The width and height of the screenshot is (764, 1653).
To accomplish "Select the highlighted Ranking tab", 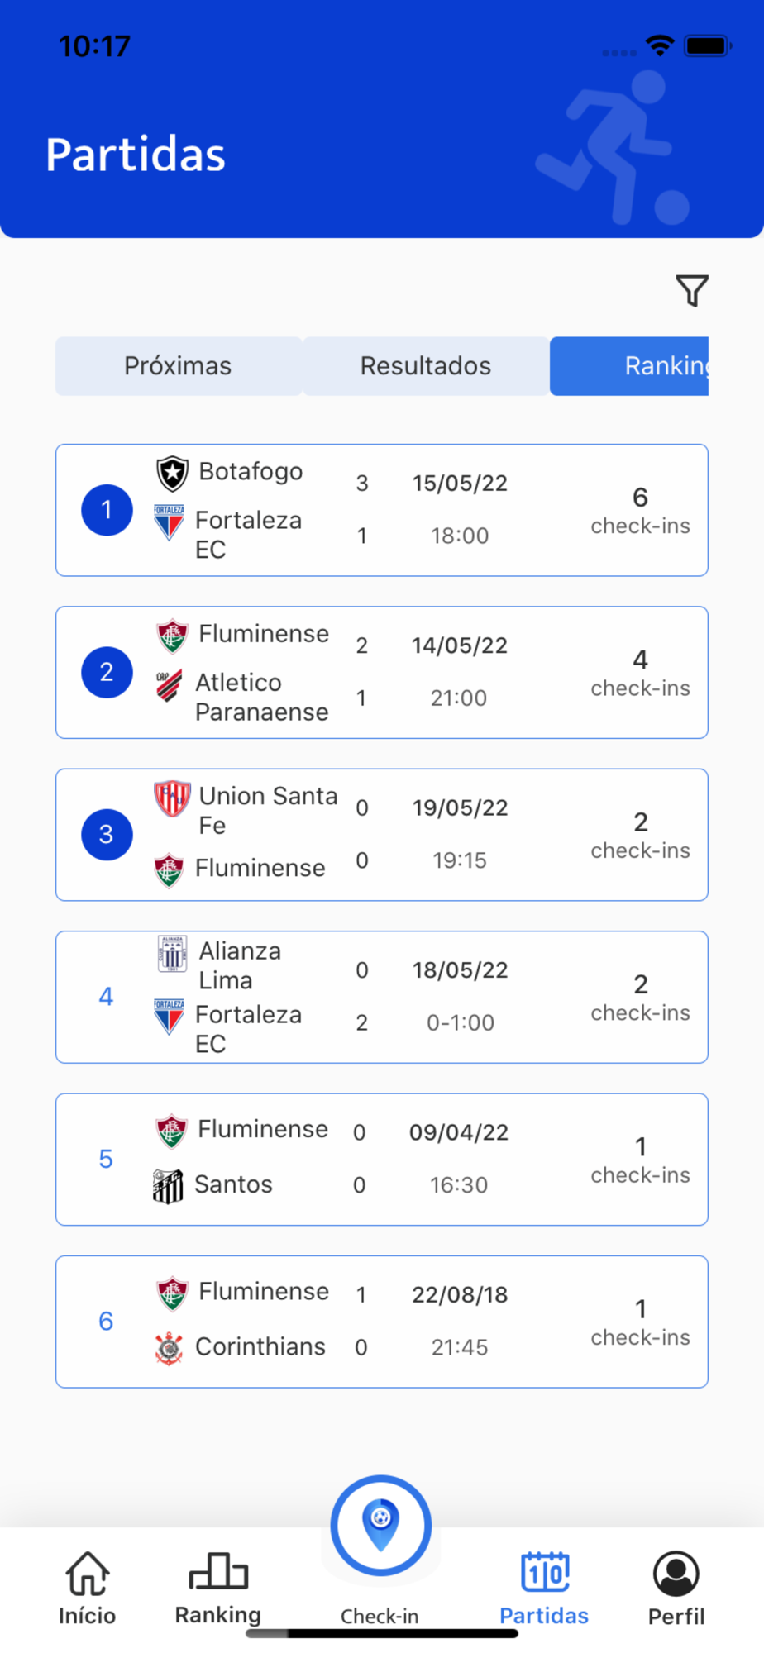I will pos(630,366).
